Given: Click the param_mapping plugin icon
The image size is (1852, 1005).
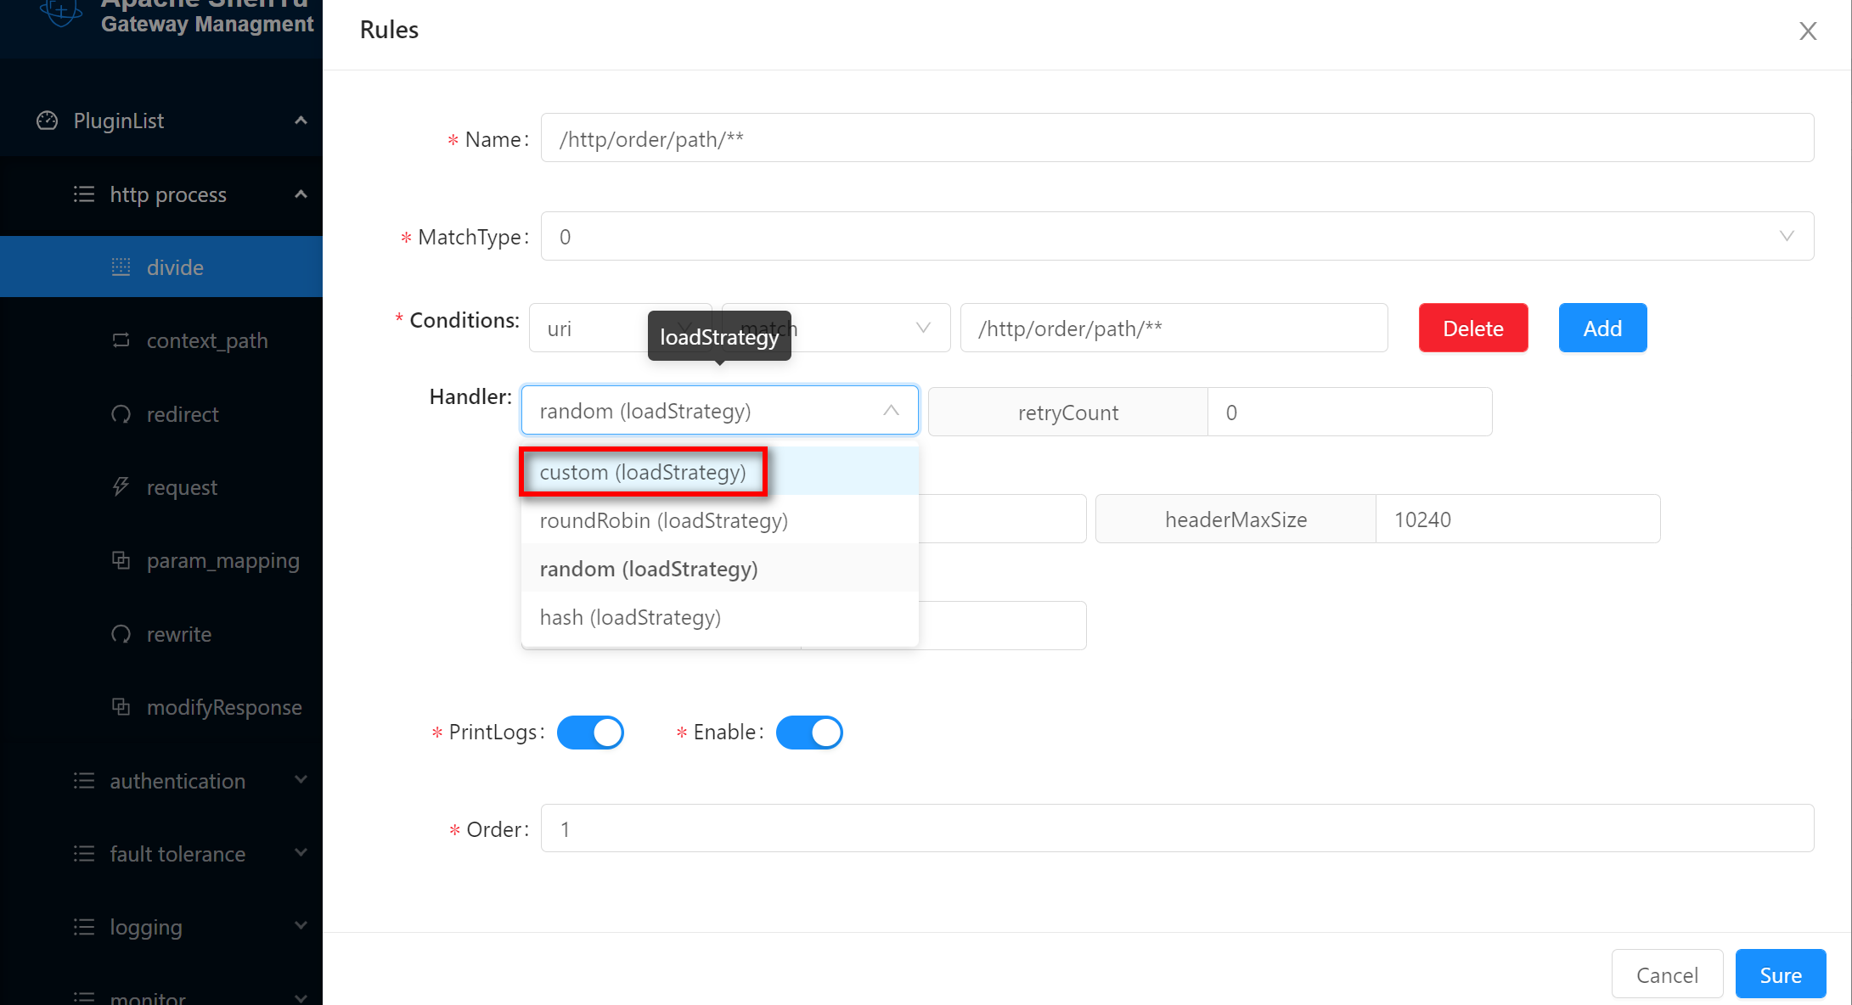Looking at the screenshot, I should tap(121, 560).
